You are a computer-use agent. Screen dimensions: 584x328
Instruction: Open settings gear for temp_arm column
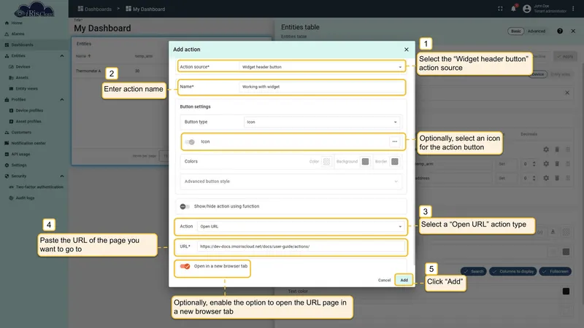(546, 163)
